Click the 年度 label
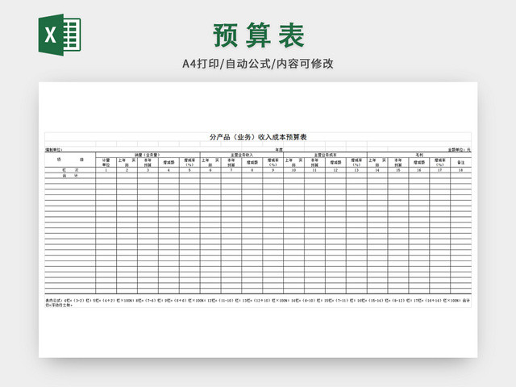516x387 pixels. click(x=279, y=150)
